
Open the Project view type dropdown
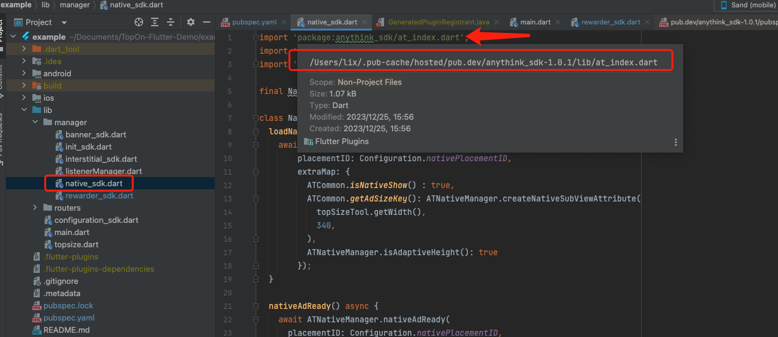64,22
